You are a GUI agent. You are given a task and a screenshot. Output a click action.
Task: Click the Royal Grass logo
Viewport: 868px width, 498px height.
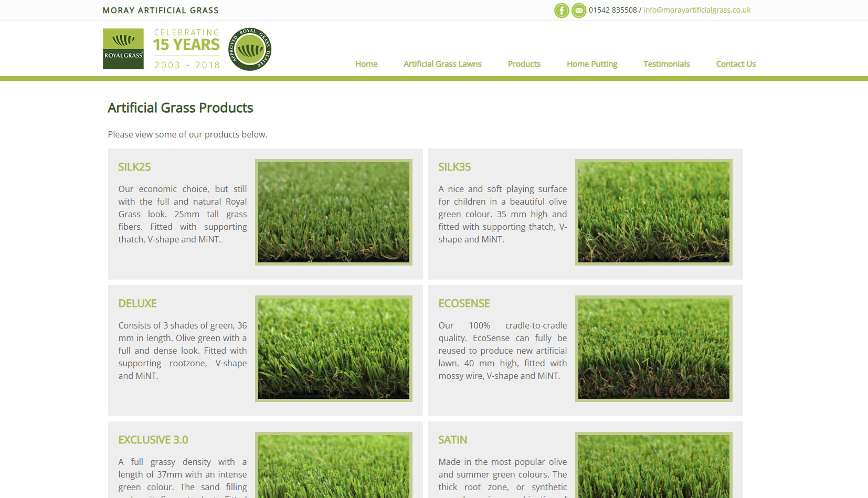tap(123, 49)
